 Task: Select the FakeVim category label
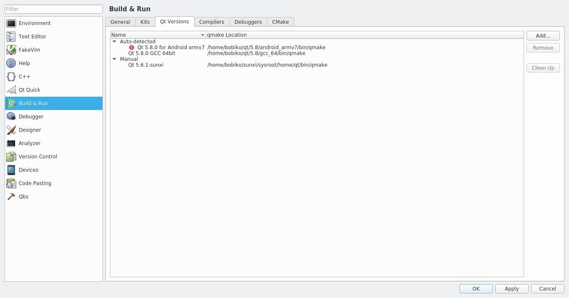point(30,50)
